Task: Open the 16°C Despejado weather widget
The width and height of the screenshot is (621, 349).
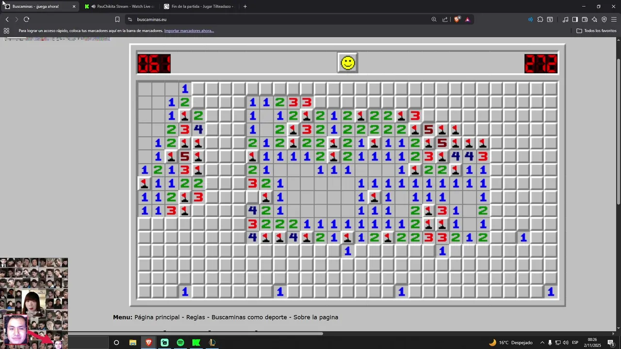Action: pos(510,343)
